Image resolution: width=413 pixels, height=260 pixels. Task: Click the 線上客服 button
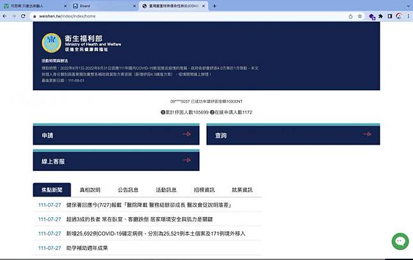tap(116, 161)
